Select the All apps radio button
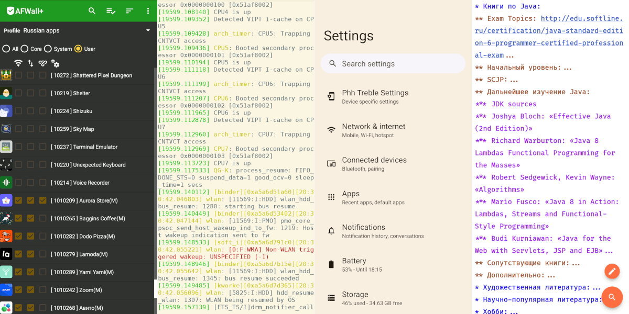This screenshot has width=629, height=314. pos(6,49)
